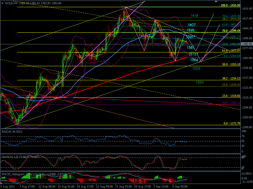This screenshot has width=253, height=189.
Task: Select the cyan 1407 level label
Action: 191,25
